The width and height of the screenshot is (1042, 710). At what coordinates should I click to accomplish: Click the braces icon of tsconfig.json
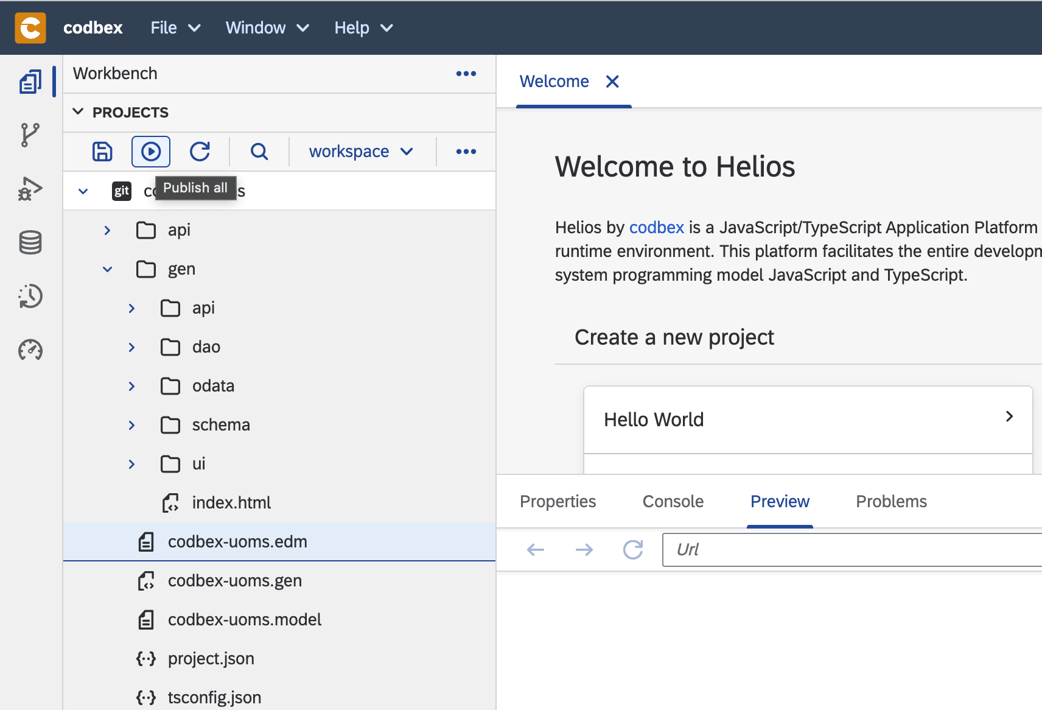(146, 698)
